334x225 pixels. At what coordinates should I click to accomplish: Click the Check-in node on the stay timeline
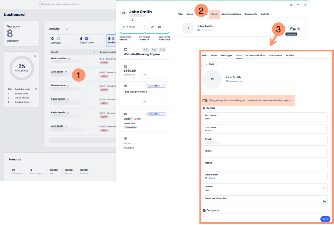[144, 32]
